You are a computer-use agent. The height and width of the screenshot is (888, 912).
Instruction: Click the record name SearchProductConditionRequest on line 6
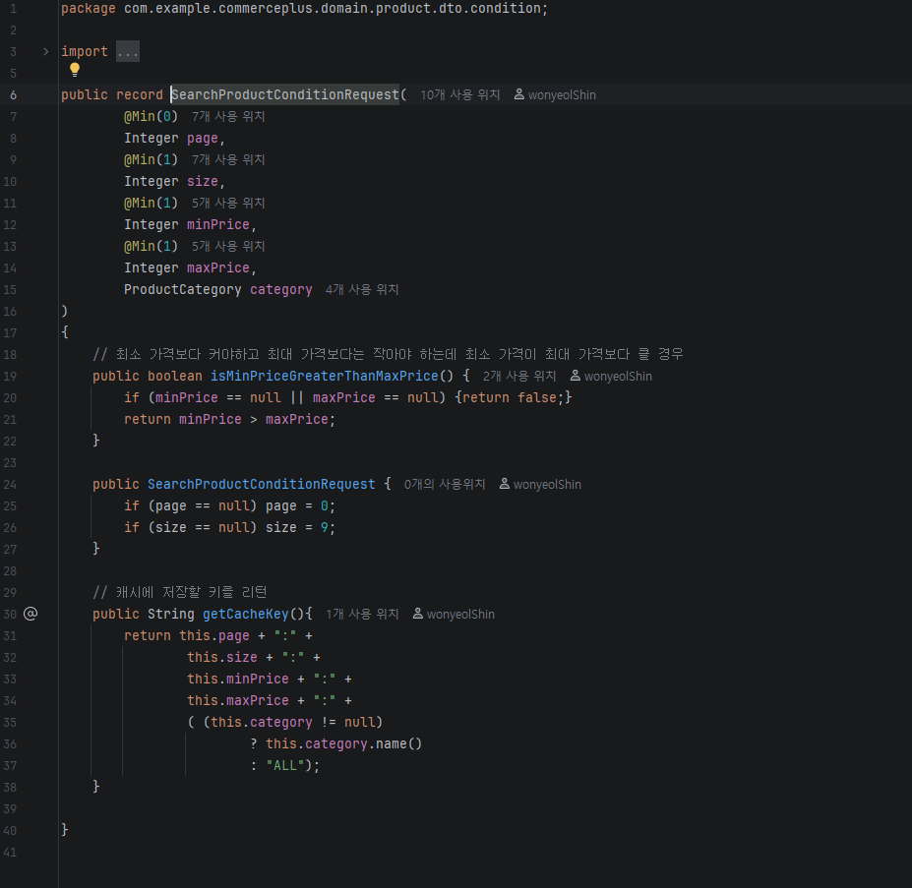[285, 94]
